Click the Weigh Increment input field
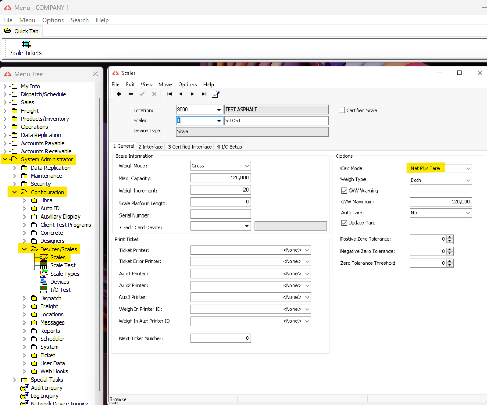The width and height of the screenshot is (487, 405). point(221,190)
